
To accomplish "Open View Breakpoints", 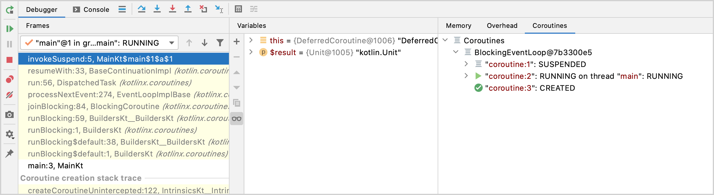I will [x=9, y=79].
